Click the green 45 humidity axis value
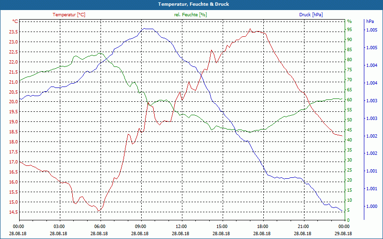383x239 pixels. [x=349, y=130]
